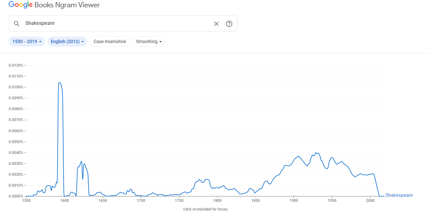Click the Smoothing caret arrow
429x215 pixels.
(160, 42)
